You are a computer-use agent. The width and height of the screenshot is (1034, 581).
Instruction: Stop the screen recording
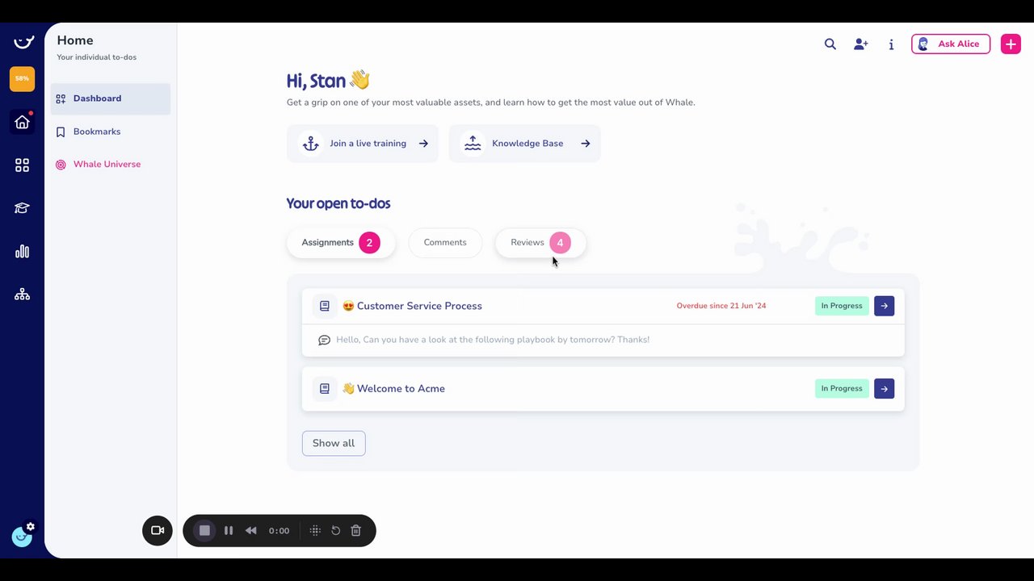(x=204, y=530)
